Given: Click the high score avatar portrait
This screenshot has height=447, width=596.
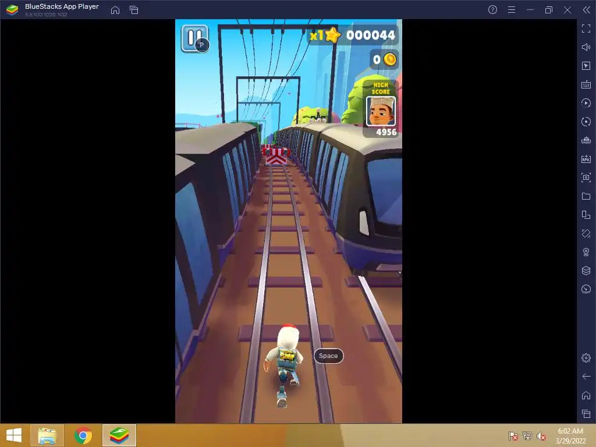Looking at the screenshot, I should 381,111.
